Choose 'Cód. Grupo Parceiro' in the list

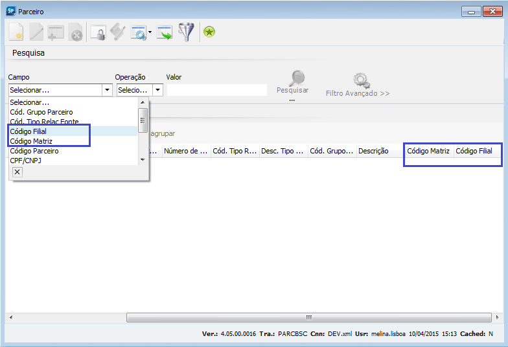click(x=73, y=112)
